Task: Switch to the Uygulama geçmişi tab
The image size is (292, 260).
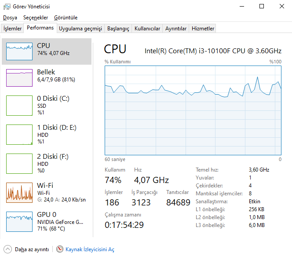Action: [80, 29]
